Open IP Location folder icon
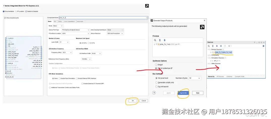 [16, 11]
